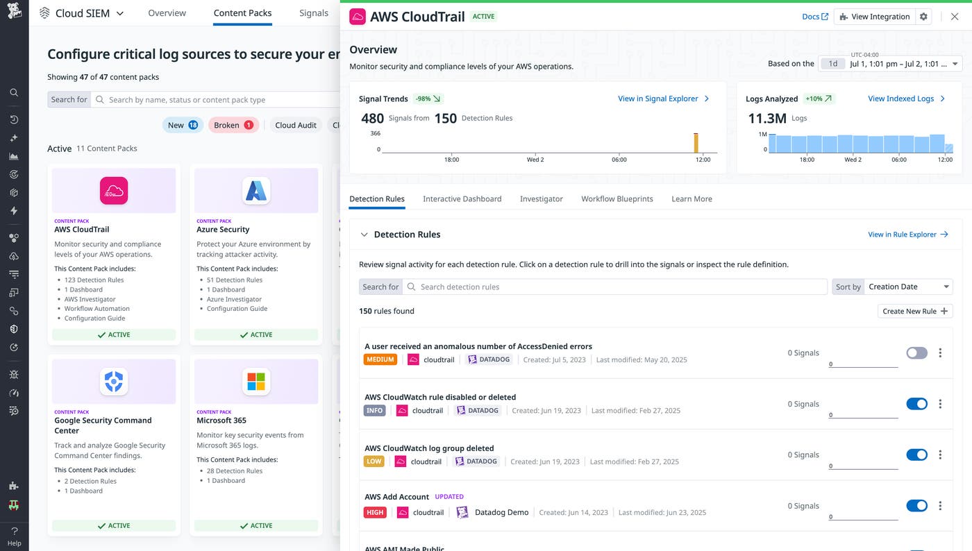This screenshot has height=551, width=972.
Task: Switch to the Investigator tab
Action: tap(541, 198)
